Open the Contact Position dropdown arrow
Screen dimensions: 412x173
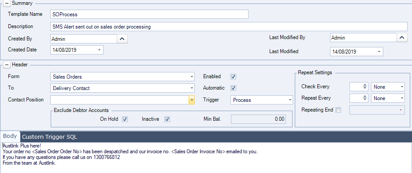click(192, 100)
